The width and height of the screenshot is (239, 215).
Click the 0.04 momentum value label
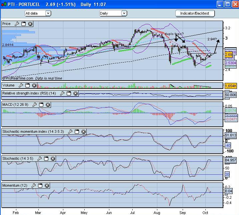(x=229, y=191)
